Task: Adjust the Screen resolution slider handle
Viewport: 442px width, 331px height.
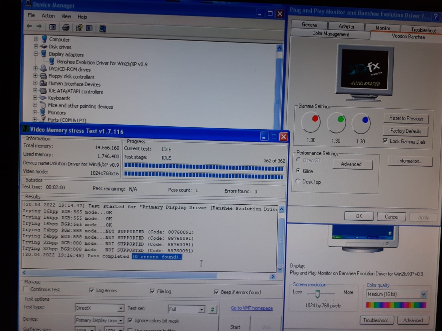Action: [317, 293]
